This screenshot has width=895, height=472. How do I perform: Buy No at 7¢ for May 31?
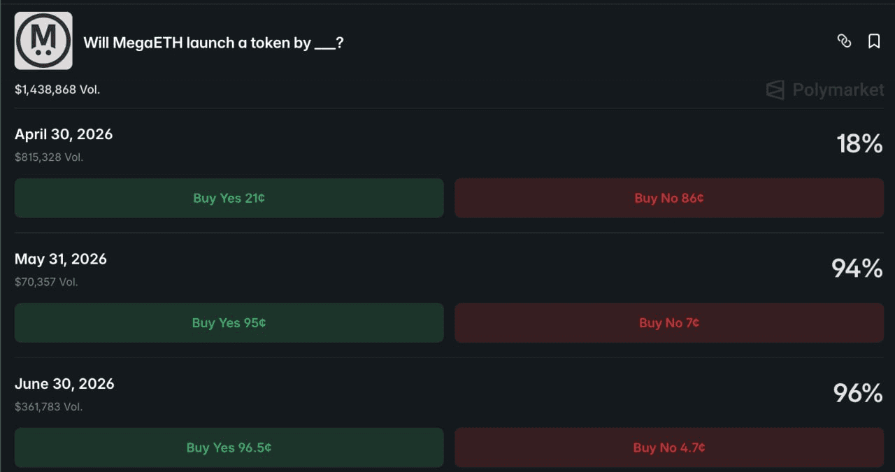[669, 323]
